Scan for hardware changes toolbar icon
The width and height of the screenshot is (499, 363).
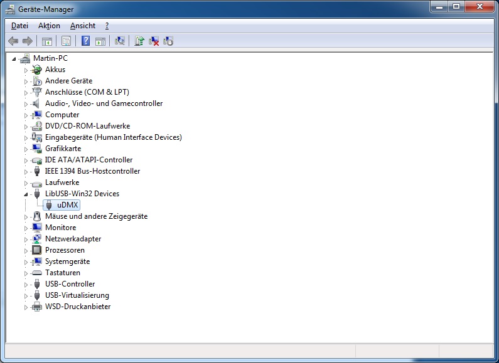pyautogui.click(x=120, y=41)
